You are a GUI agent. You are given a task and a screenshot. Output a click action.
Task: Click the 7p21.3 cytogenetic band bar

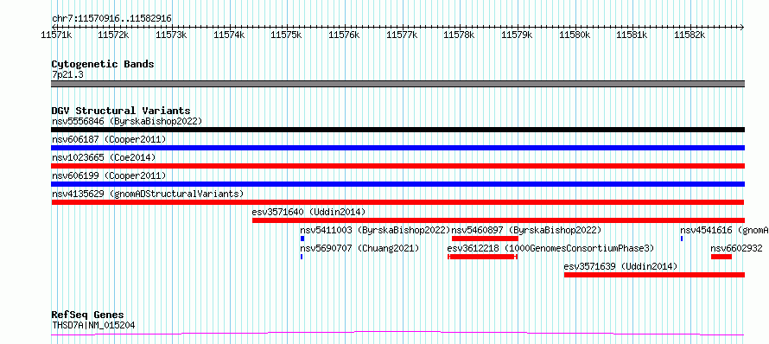click(397, 84)
